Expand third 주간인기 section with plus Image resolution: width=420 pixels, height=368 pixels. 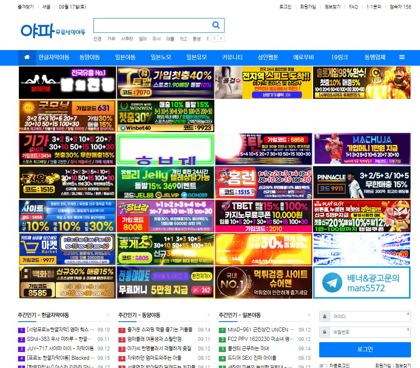tap(309, 315)
